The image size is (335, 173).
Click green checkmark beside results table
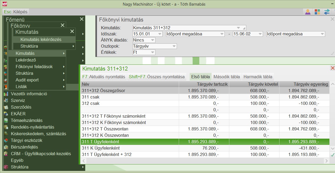click(x=332, y=155)
